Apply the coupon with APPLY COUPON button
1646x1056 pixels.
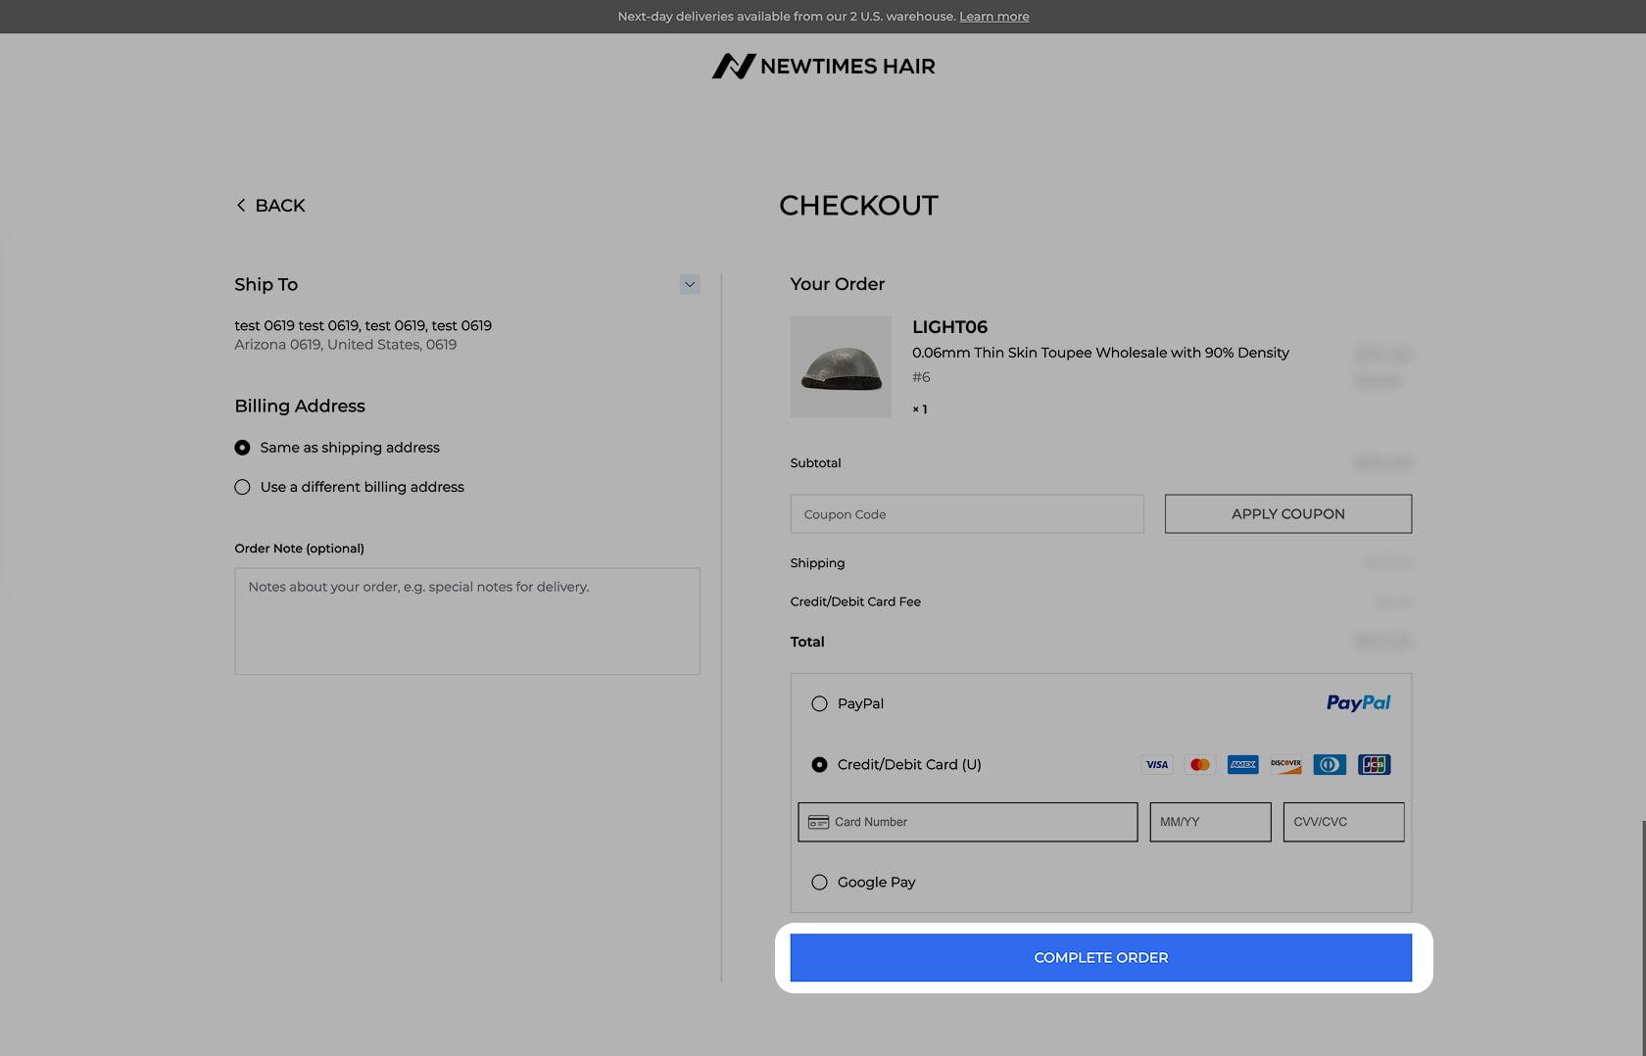tap(1288, 514)
